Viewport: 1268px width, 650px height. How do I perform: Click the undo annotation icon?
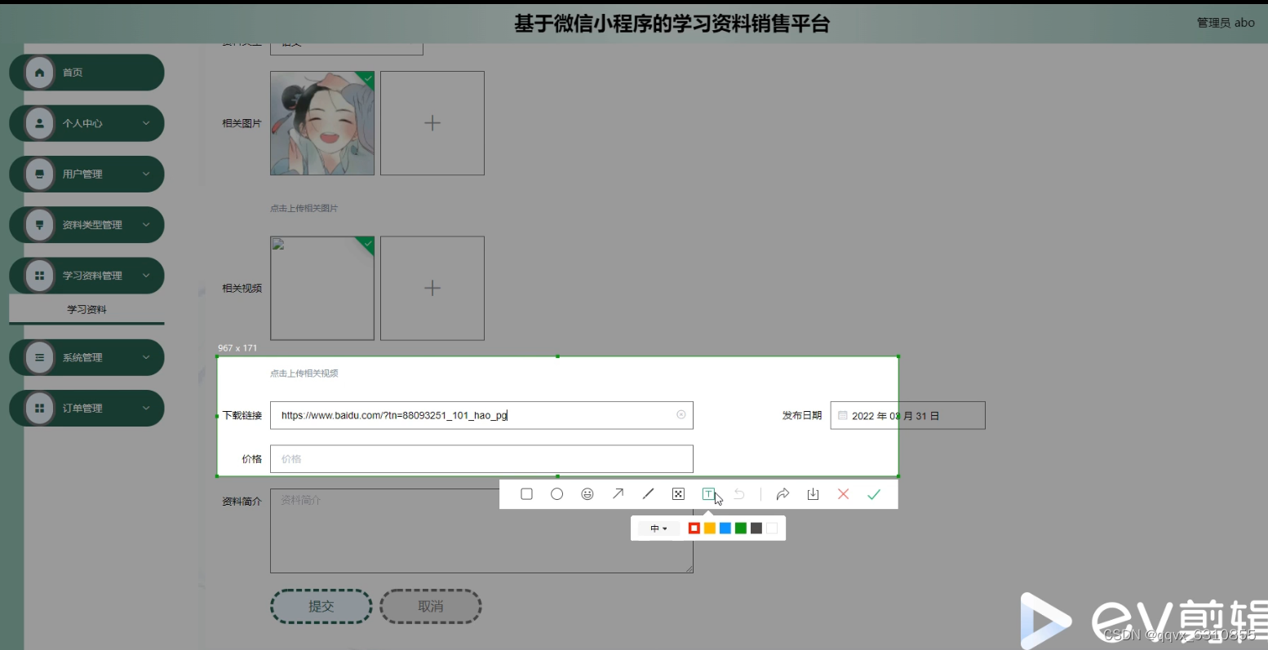click(x=739, y=493)
